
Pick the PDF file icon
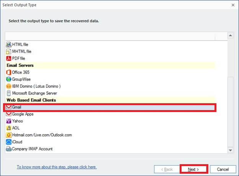(8, 58)
